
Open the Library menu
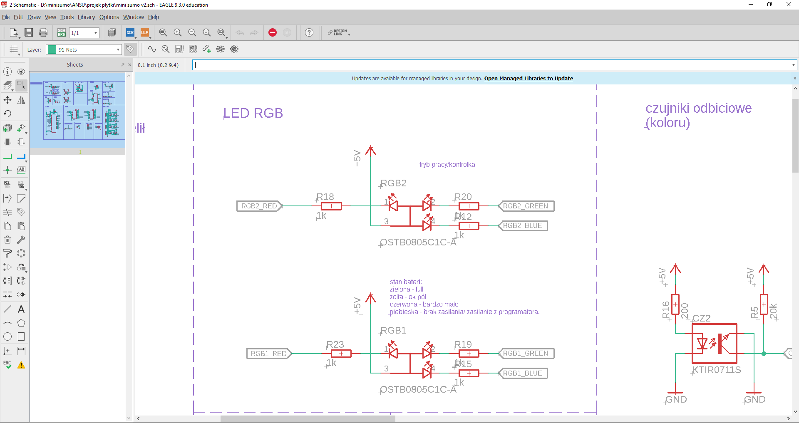(x=86, y=17)
